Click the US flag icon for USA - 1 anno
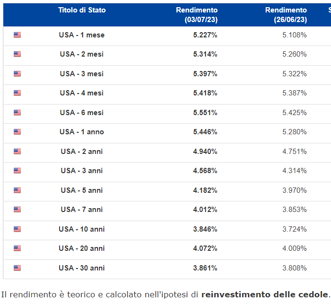The height and width of the screenshot is (305, 331). pyautogui.click(x=17, y=132)
